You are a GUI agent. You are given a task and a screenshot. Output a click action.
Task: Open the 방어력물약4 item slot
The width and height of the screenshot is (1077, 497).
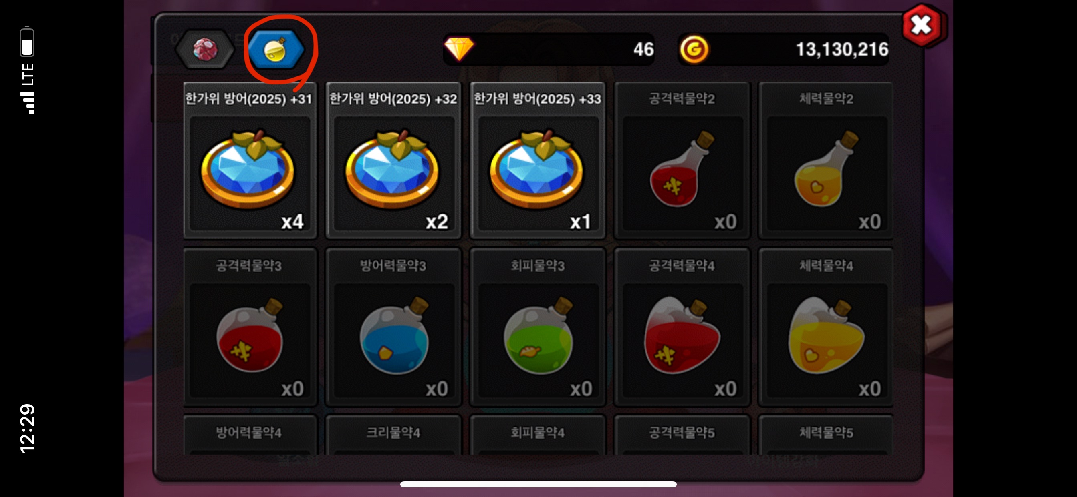(250, 434)
